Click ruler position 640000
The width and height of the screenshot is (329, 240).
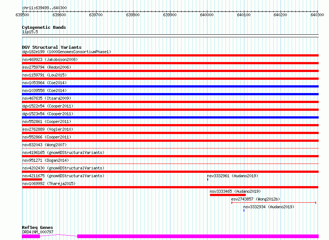pos(207,15)
